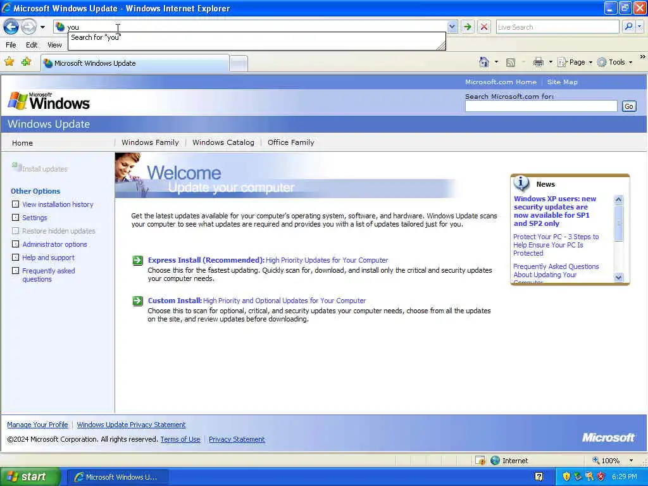This screenshot has width=648, height=486.
Task: Click the status bar popup blocker icon
Action: (x=480, y=461)
